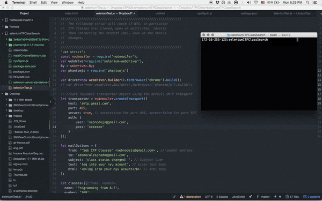The width and height of the screenshot is (322, 201).
Task: Click the Bluetooth menu bar icon
Action: click(243, 3)
